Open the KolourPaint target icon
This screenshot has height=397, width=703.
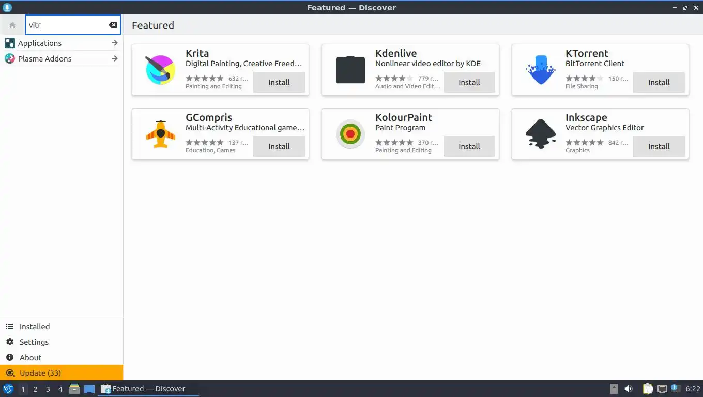(350, 134)
